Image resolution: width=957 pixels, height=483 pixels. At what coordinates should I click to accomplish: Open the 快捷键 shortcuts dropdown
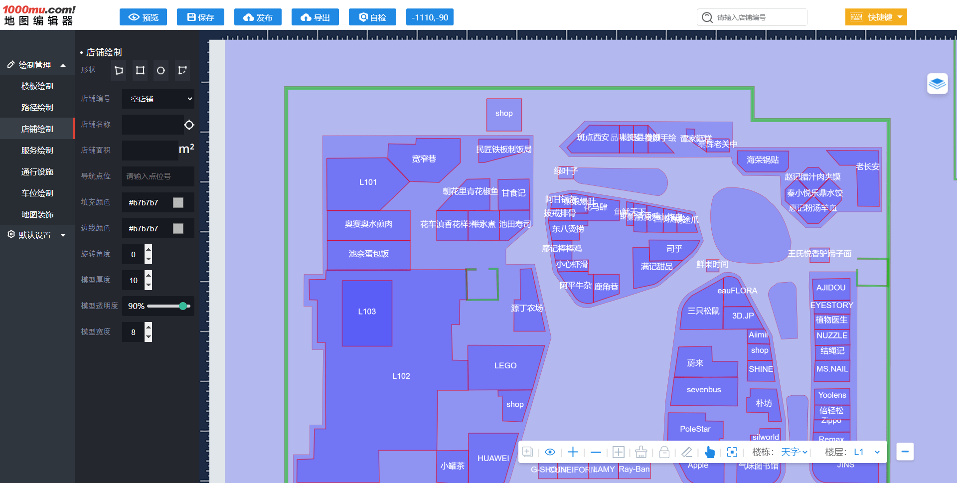click(876, 17)
